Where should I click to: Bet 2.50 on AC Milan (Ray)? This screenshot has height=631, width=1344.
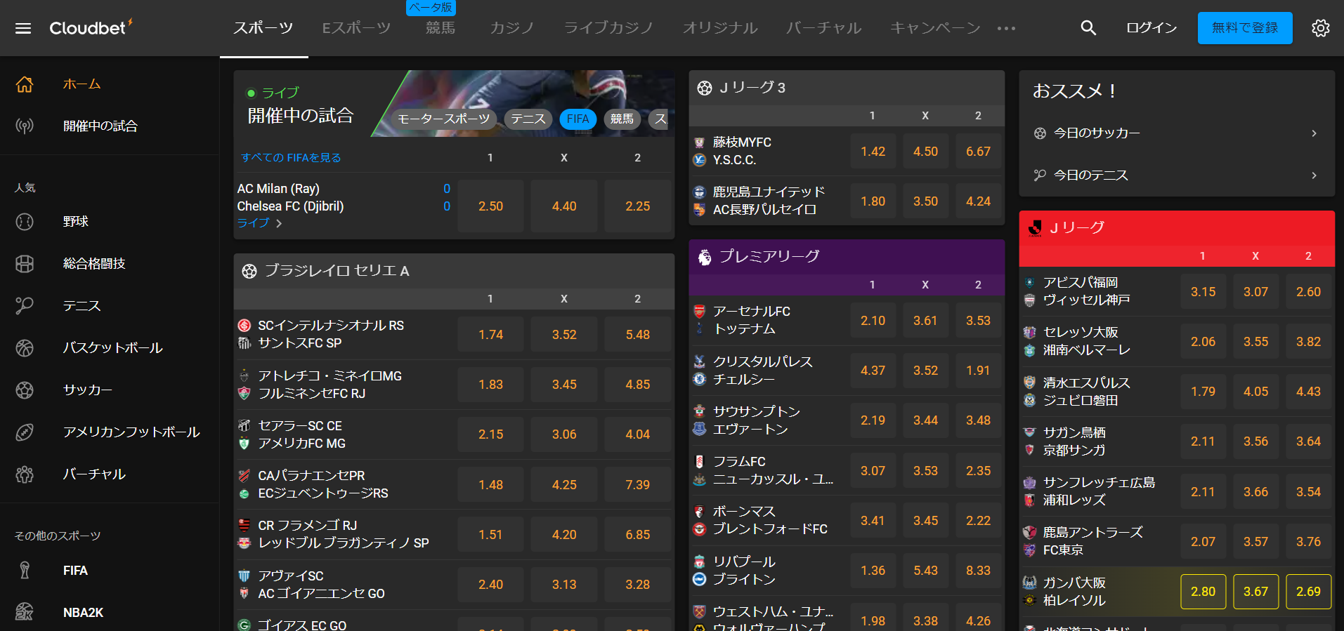[x=490, y=206]
